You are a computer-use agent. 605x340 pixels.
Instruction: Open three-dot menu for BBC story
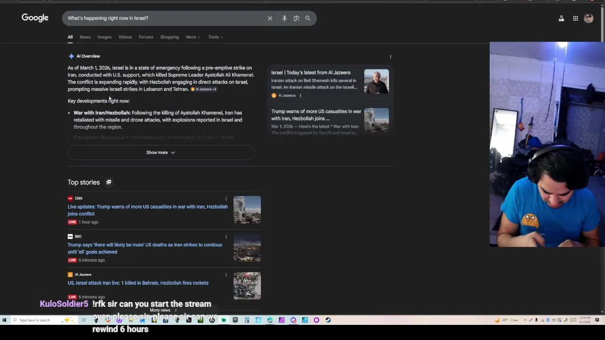[x=226, y=237]
